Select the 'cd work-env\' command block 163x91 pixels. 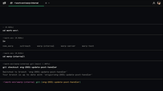[x=81, y=30]
